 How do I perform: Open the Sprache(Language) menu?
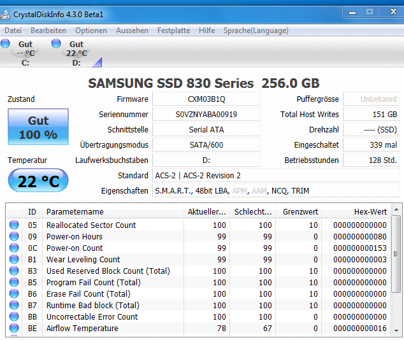[x=256, y=31]
